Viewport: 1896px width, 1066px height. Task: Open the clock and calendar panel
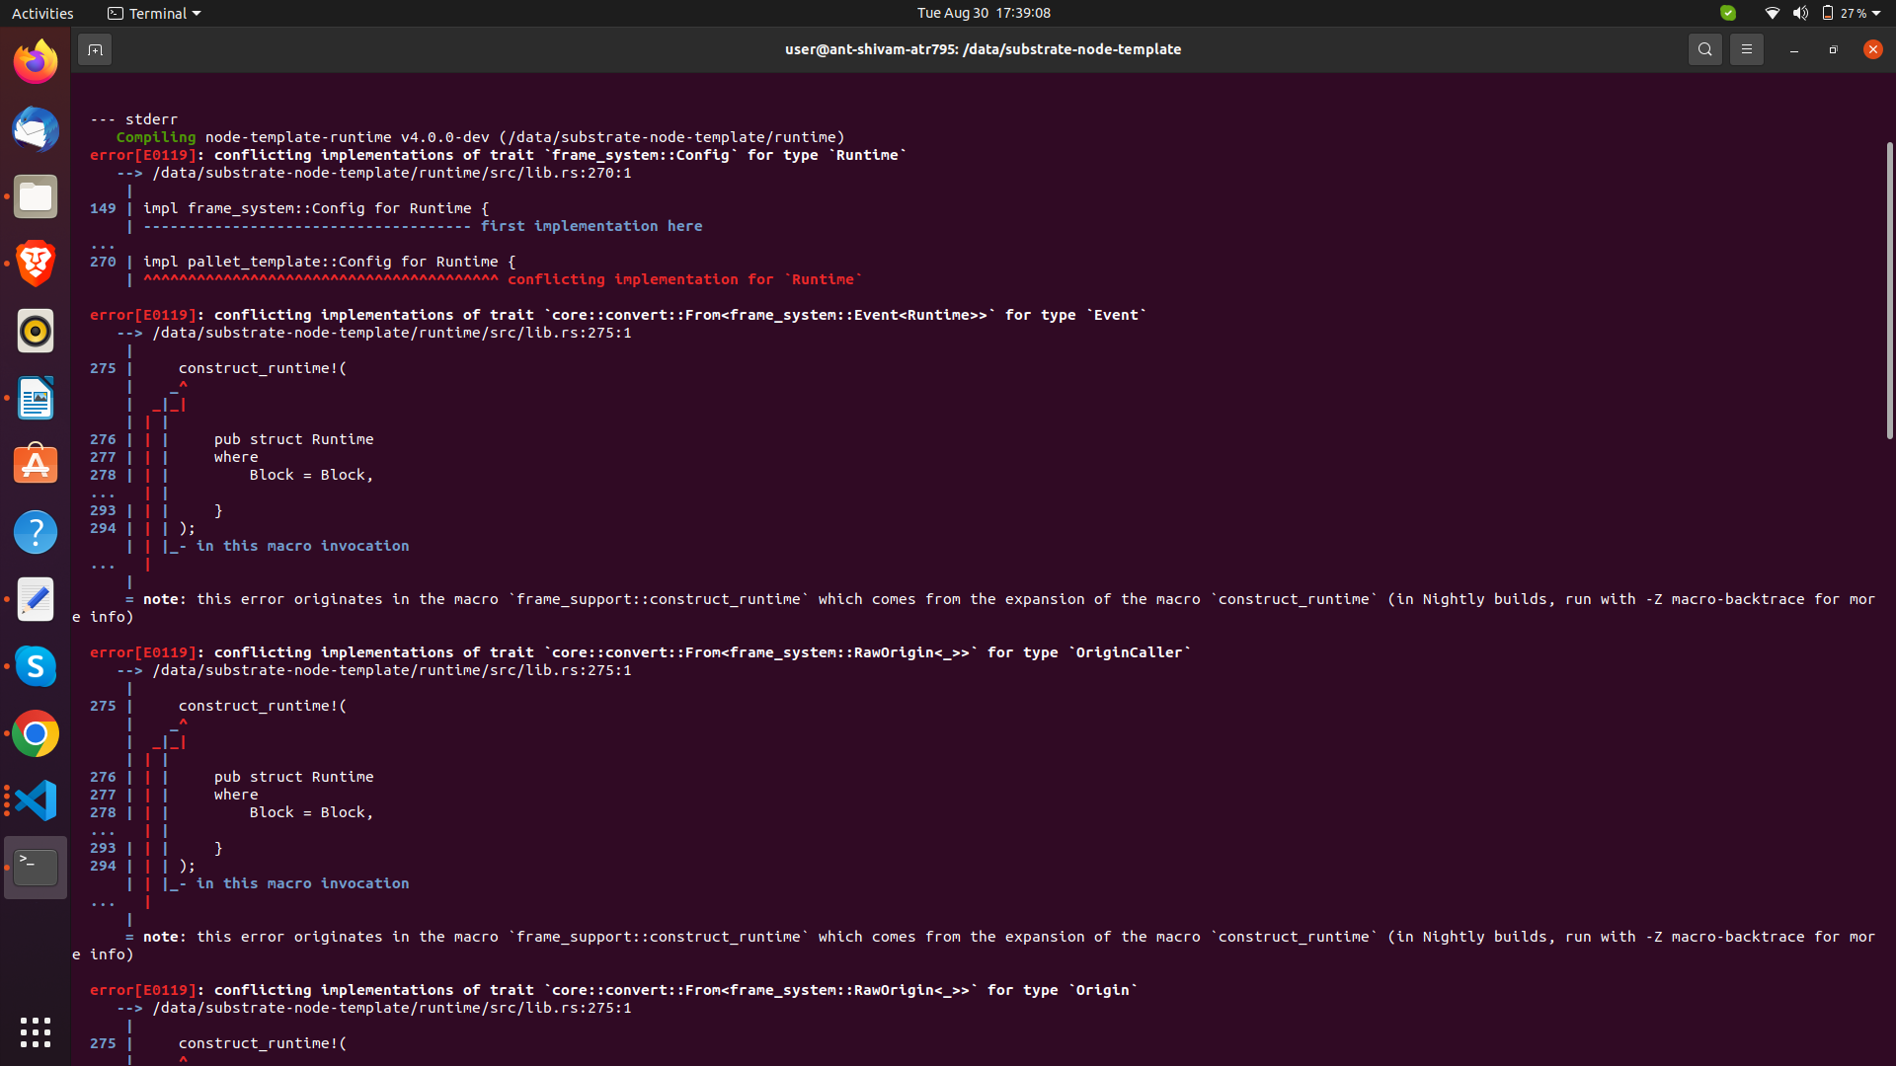tap(984, 13)
